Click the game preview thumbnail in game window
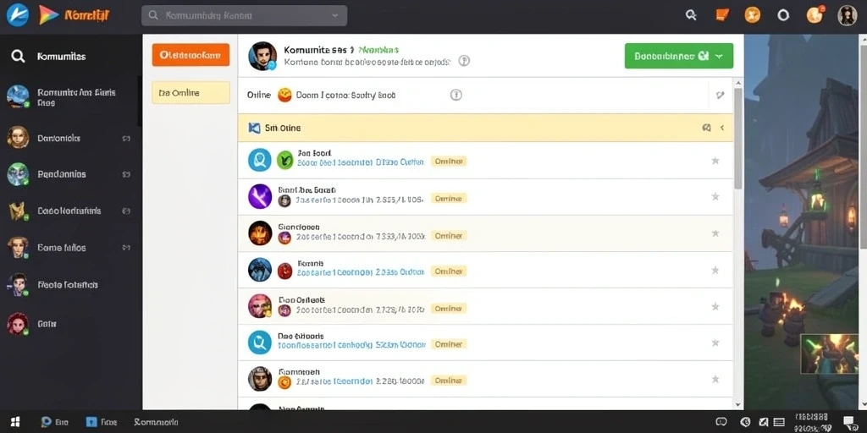 829,353
